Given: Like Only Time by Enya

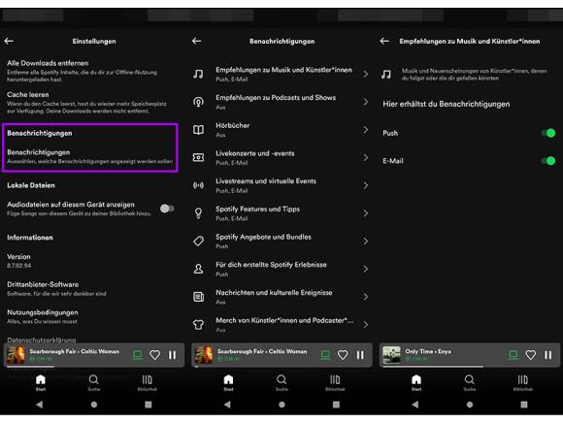Looking at the screenshot, I should 530,355.
